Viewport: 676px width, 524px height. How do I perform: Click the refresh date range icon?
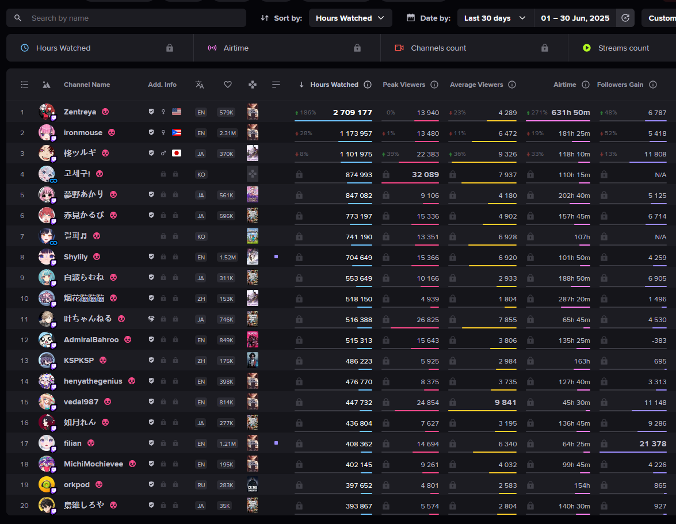(625, 18)
